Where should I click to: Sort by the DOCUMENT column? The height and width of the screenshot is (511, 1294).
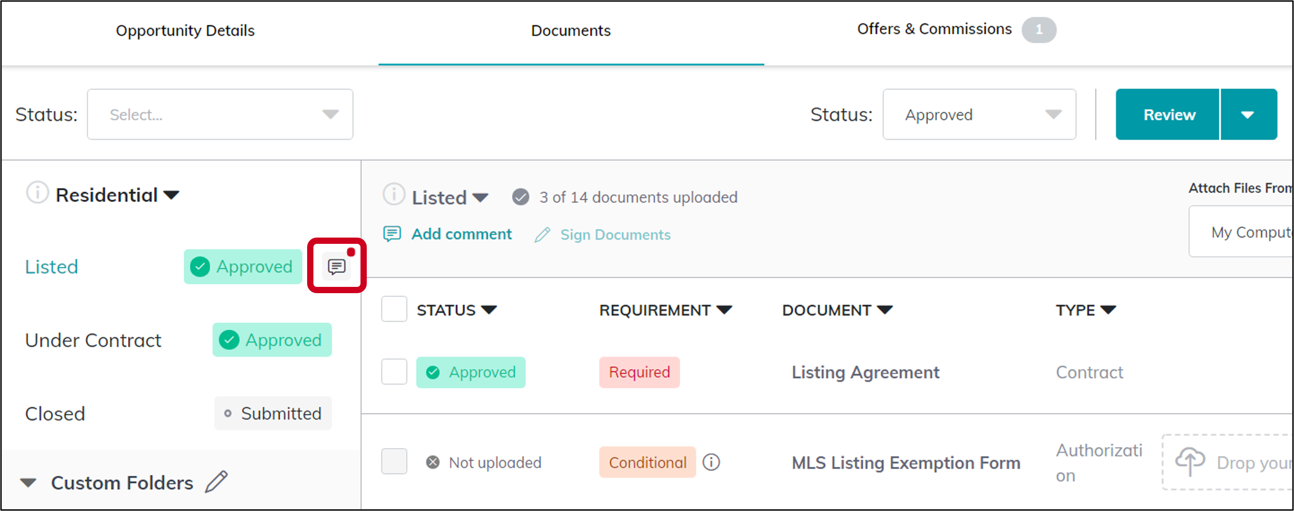click(838, 310)
